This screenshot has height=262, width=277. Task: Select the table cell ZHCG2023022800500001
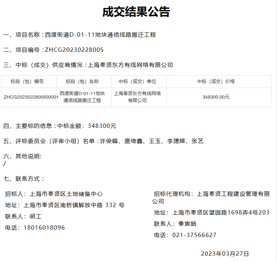[x=30, y=97]
